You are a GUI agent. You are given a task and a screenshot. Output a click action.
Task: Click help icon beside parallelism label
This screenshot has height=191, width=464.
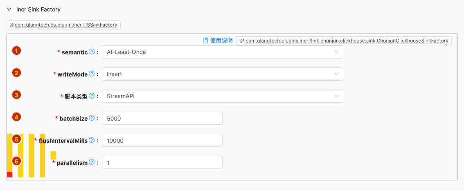point(92,162)
